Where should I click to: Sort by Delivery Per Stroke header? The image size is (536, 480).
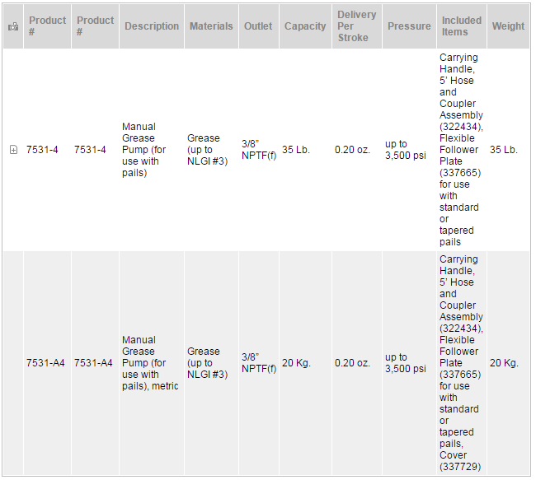pos(356,26)
